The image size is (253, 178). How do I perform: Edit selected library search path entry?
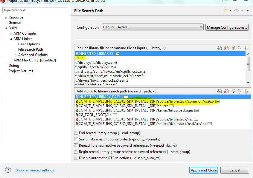tap(233, 92)
